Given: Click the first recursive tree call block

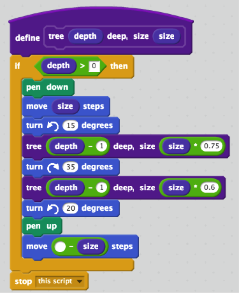Looking at the screenshot, I should pos(126,146).
